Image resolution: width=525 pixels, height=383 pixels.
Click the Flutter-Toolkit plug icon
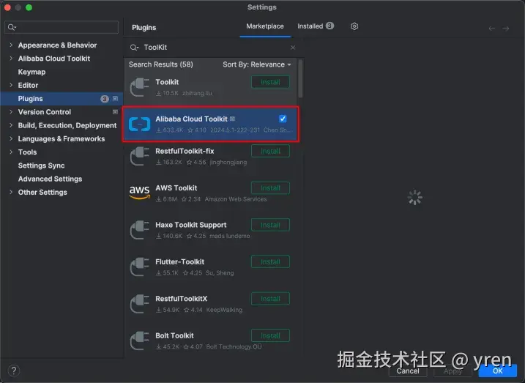[x=139, y=267]
